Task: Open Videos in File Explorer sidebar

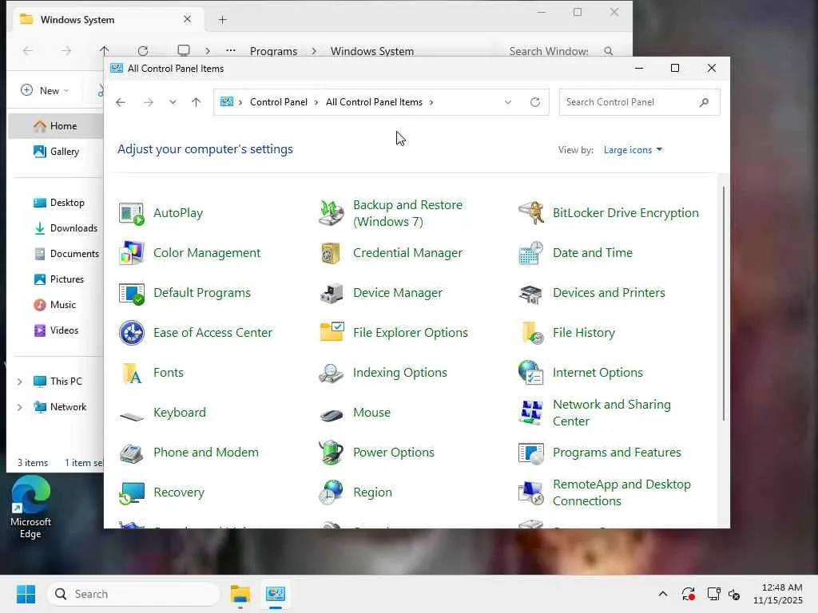Action: click(x=56, y=330)
